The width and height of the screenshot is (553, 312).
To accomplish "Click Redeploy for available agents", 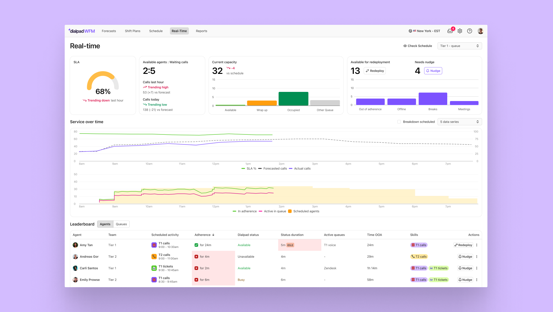I will (x=375, y=71).
